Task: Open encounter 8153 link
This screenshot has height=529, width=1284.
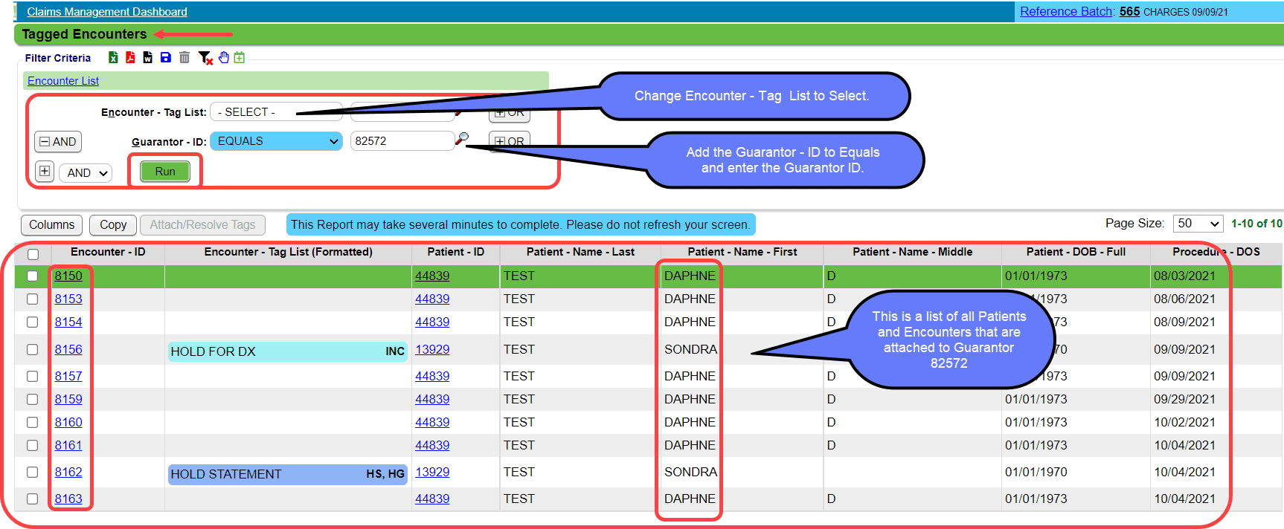Action: [68, 299]
